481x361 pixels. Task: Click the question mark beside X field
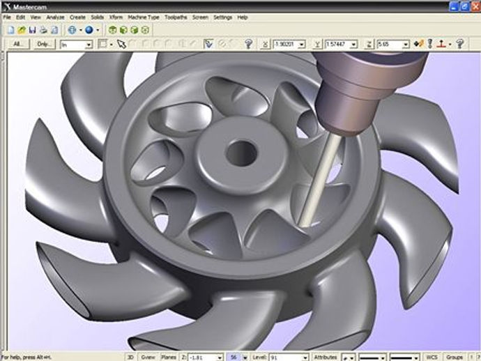(248, 44)
